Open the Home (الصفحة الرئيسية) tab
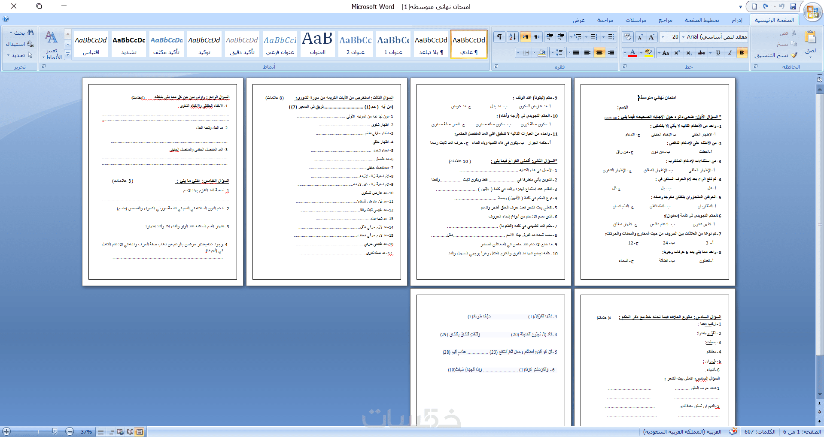 click(774, 20)
